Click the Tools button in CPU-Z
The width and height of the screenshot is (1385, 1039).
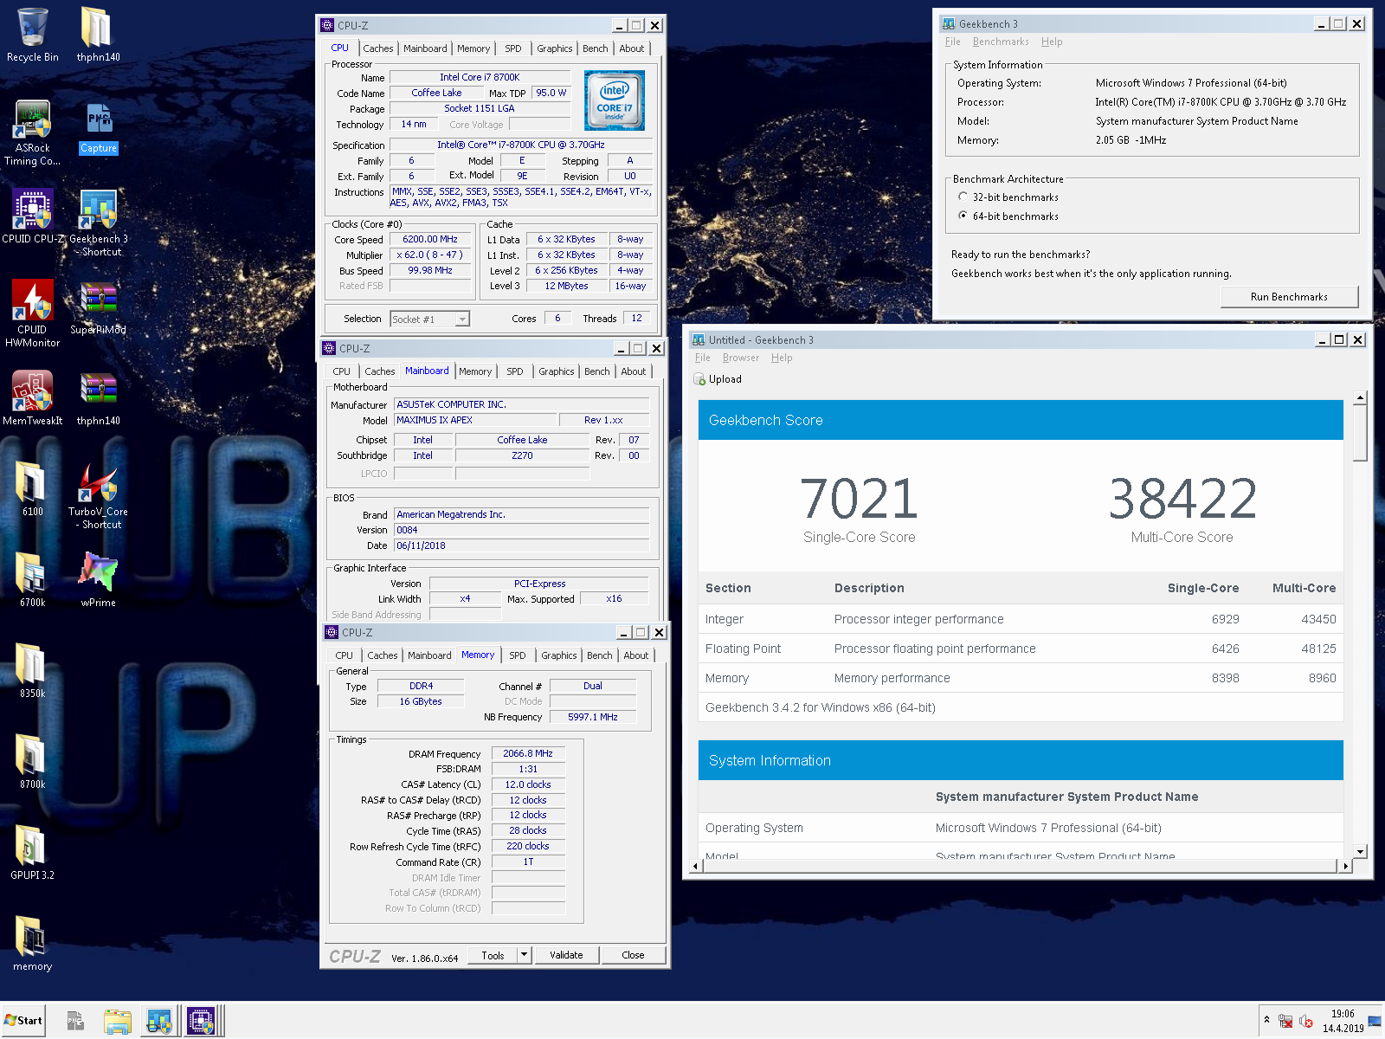493,955
